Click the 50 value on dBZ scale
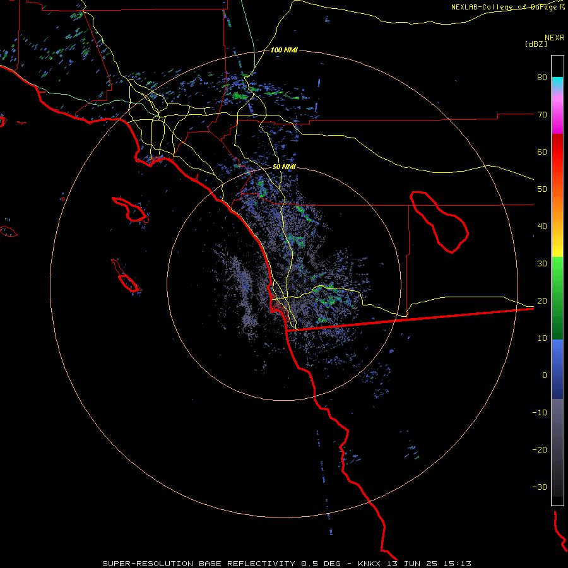This screenshot has height=568, width=568. pyautogui.click(x=542, y=189)
